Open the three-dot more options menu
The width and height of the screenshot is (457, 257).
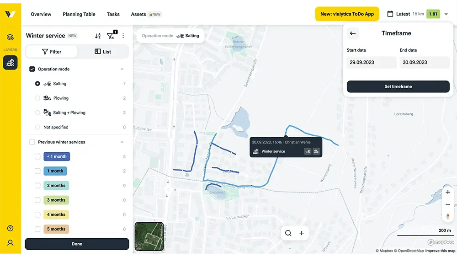[123, 36]
